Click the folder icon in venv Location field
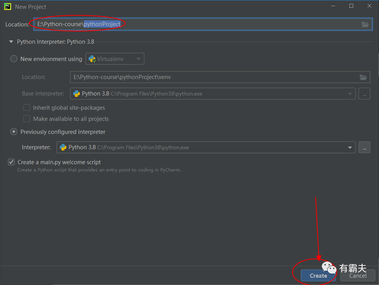Screen dimensions: 379x285 click(363, 77)
